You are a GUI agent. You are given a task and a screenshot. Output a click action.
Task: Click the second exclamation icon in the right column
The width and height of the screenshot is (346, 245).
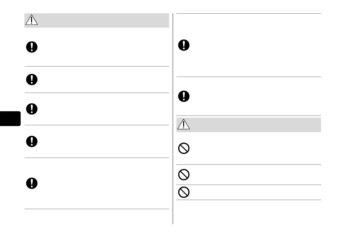coord(184,96)
